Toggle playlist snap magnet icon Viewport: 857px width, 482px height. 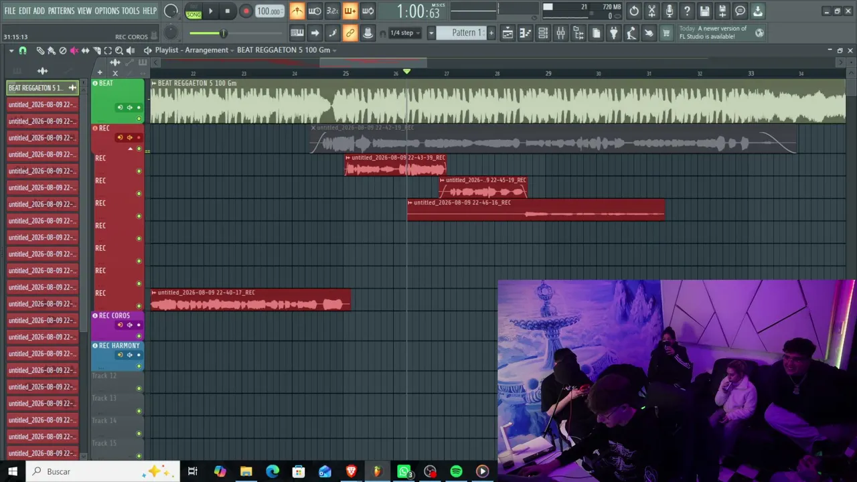pos(23,50)
